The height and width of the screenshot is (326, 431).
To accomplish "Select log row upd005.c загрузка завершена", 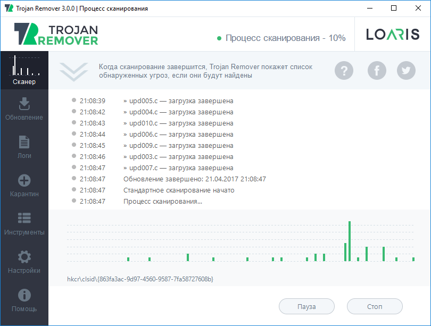I will point(152,101).
